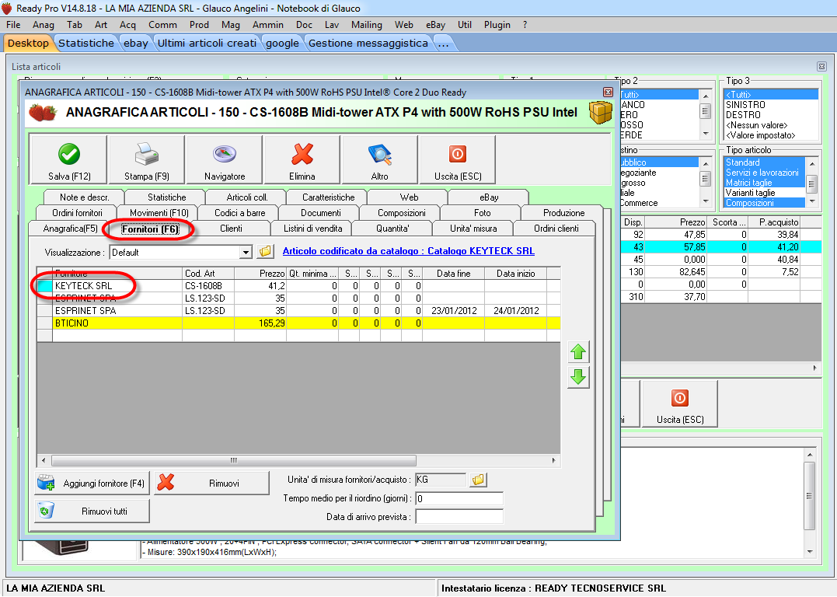Click the red X Elimina icon
The width and height of the screenshot is (837, 597).
click(302, 155)
